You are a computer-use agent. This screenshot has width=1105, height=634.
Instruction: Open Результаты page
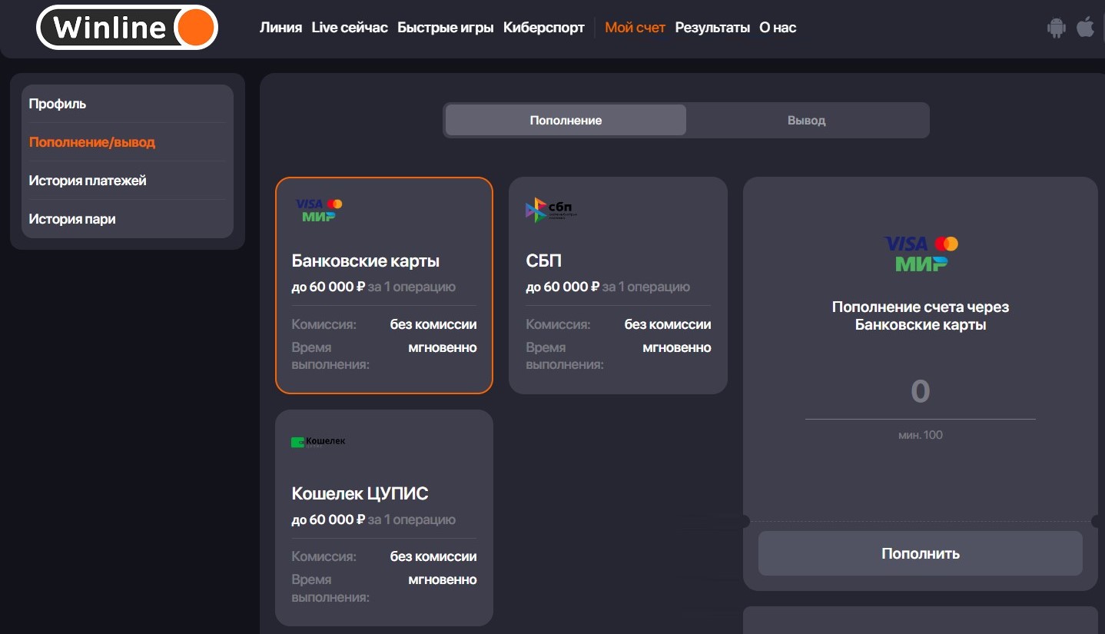pos(712,28)
